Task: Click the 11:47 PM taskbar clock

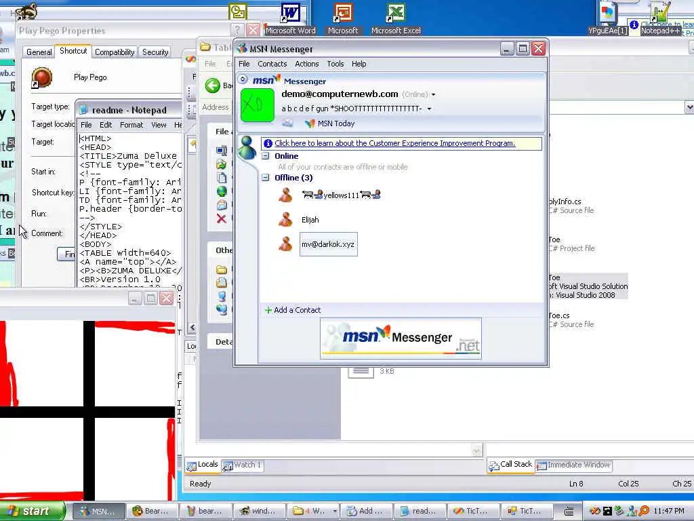Action: 669,512
